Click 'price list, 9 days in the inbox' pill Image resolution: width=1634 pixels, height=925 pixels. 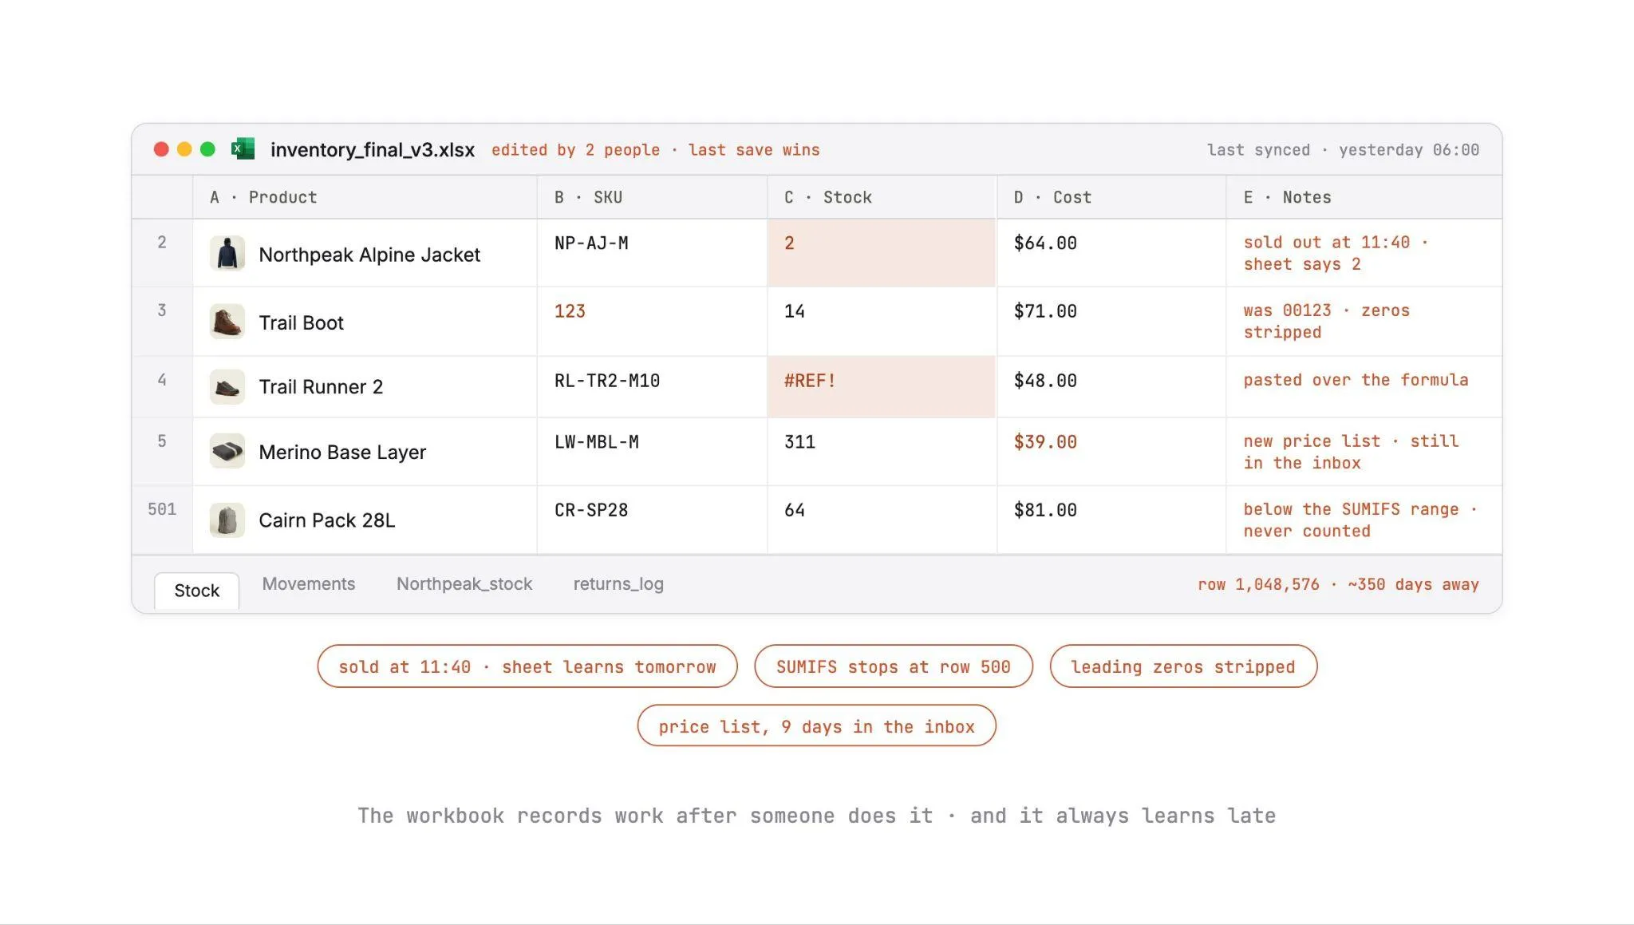click(816, 726)
